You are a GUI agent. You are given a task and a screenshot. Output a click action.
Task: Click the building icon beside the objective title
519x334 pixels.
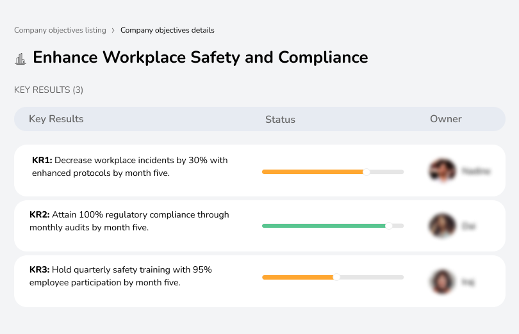(x=21, y=59)
